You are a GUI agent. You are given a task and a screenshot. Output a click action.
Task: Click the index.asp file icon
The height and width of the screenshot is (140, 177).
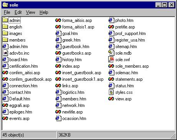tap(58, 66)
